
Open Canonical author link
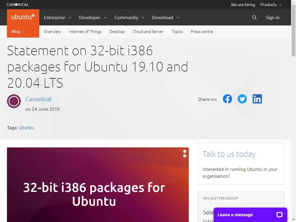(38, 99)
